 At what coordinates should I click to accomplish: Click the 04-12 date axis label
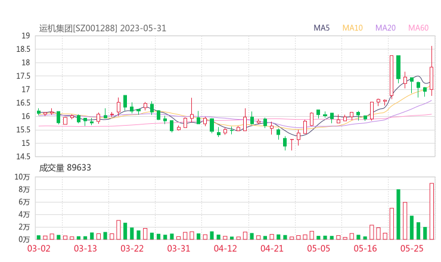click(225, 248)
